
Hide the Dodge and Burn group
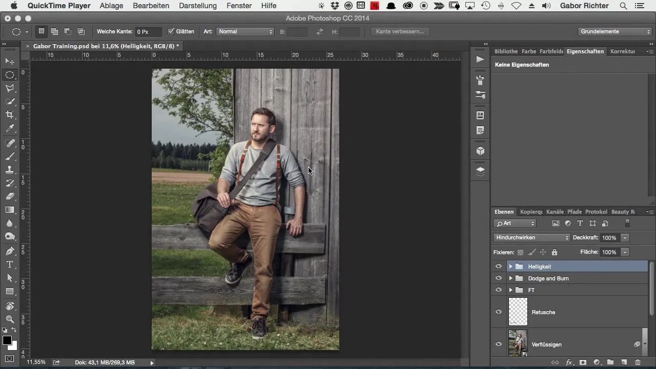(x=499, y=278)
